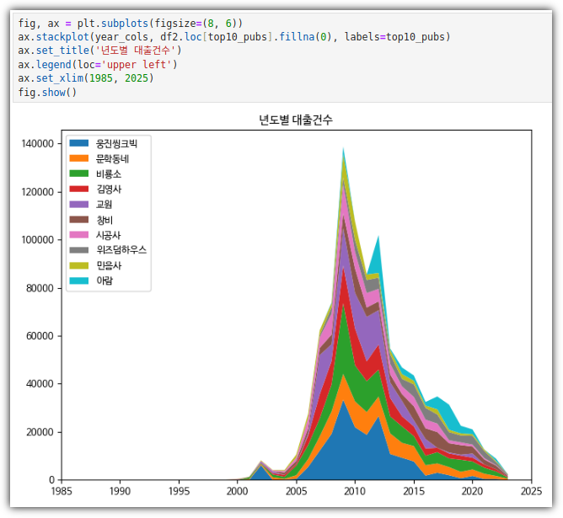Place cursor in fig.show() code line

coord(47,93)
